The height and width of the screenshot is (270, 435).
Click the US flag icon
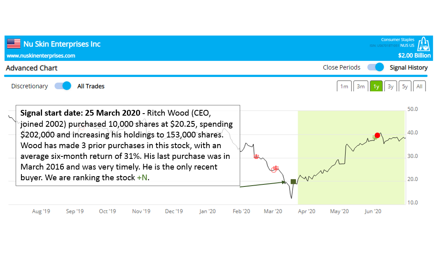(14, 44)
